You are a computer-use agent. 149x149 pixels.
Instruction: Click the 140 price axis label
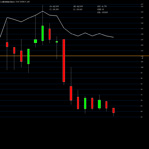(x=142, y=23)
